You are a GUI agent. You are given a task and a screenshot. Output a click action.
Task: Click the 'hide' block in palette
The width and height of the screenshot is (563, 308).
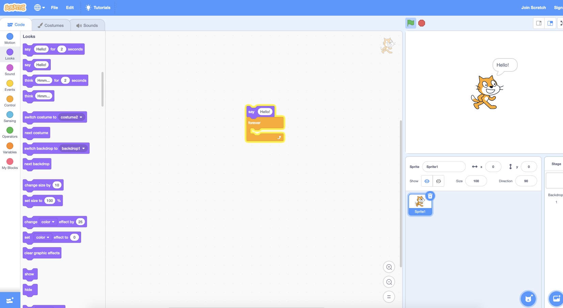(x=30, y=290)
